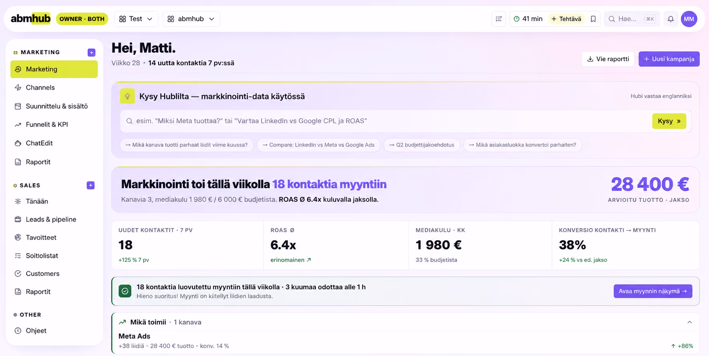Click the green checkmark icon in handoff banner
This screenshot has height=356, width=709.
[125, 291]
